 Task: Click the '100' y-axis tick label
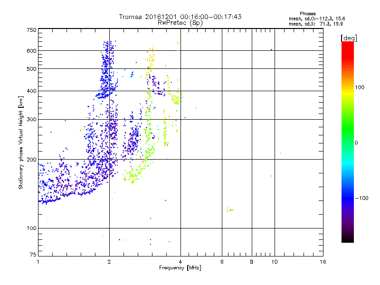[x=31, y=228]
